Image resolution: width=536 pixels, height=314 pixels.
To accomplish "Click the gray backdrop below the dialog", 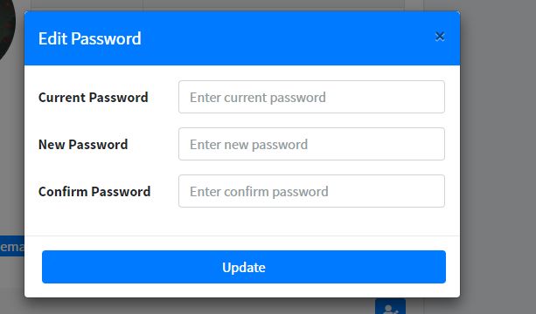I will click(x=205, y=306).
